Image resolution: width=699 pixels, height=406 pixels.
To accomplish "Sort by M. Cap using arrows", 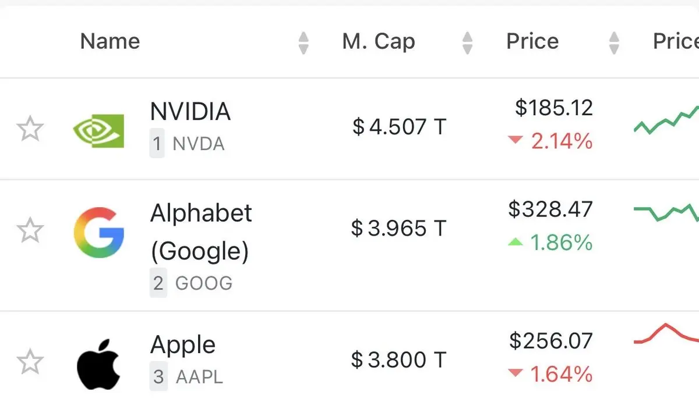I will [x=467, y=43].
